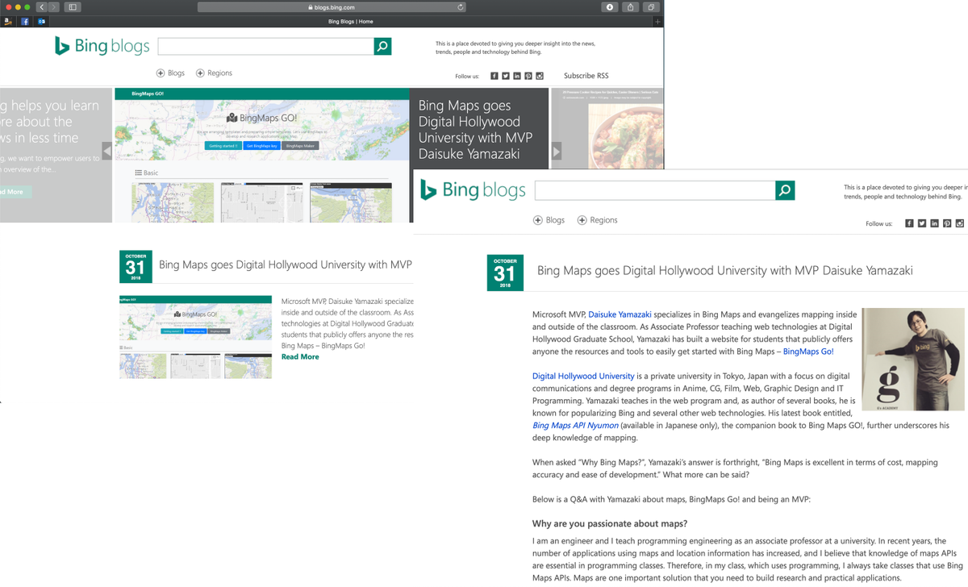Open article title on Safari home listing

pyautogui.click(x=286, y=264)
